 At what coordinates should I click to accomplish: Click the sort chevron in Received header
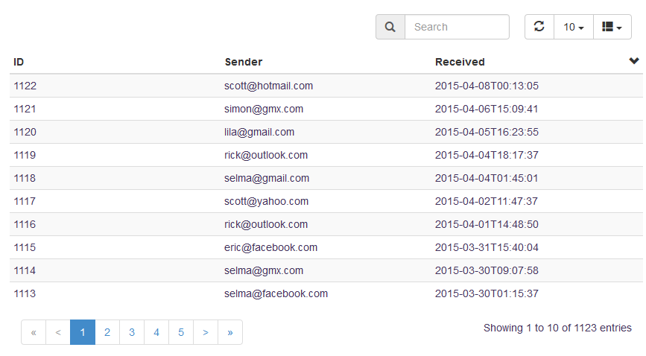point(634,61)
